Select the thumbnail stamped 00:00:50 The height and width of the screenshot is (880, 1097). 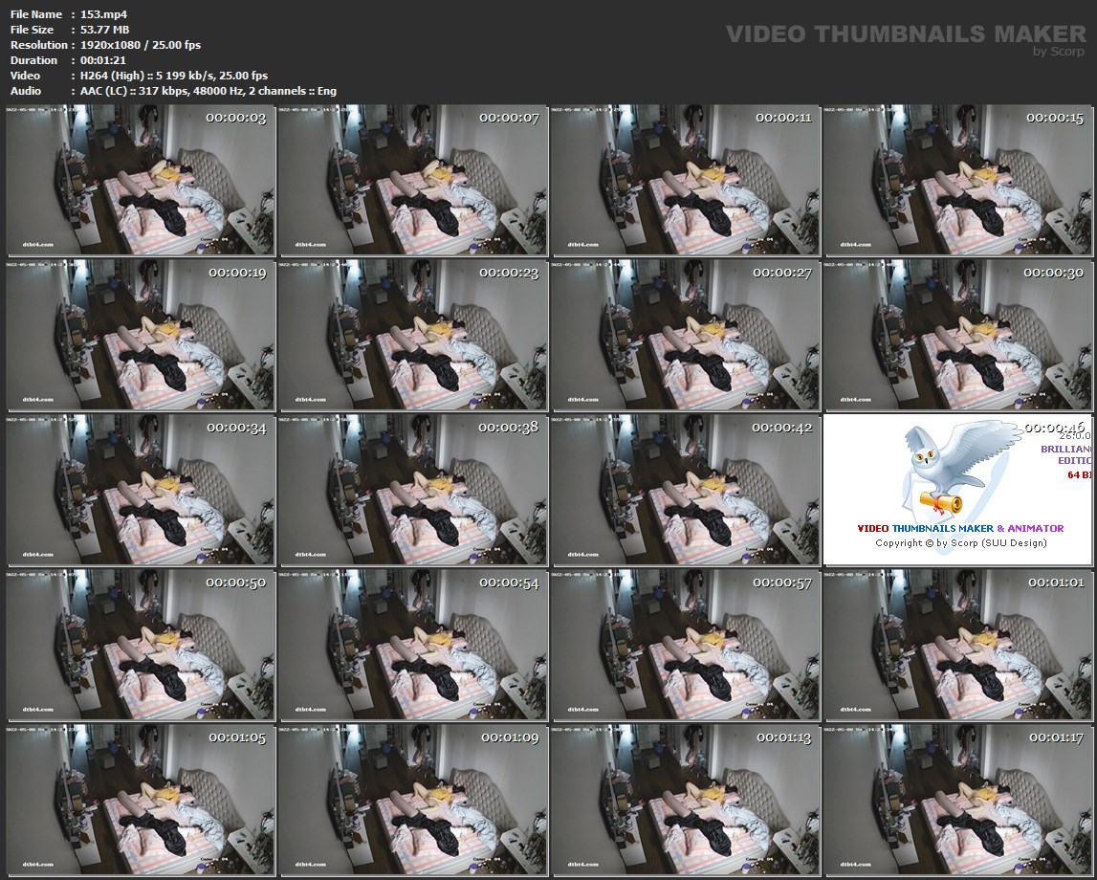pyautogui.click(x=142, y=646)
